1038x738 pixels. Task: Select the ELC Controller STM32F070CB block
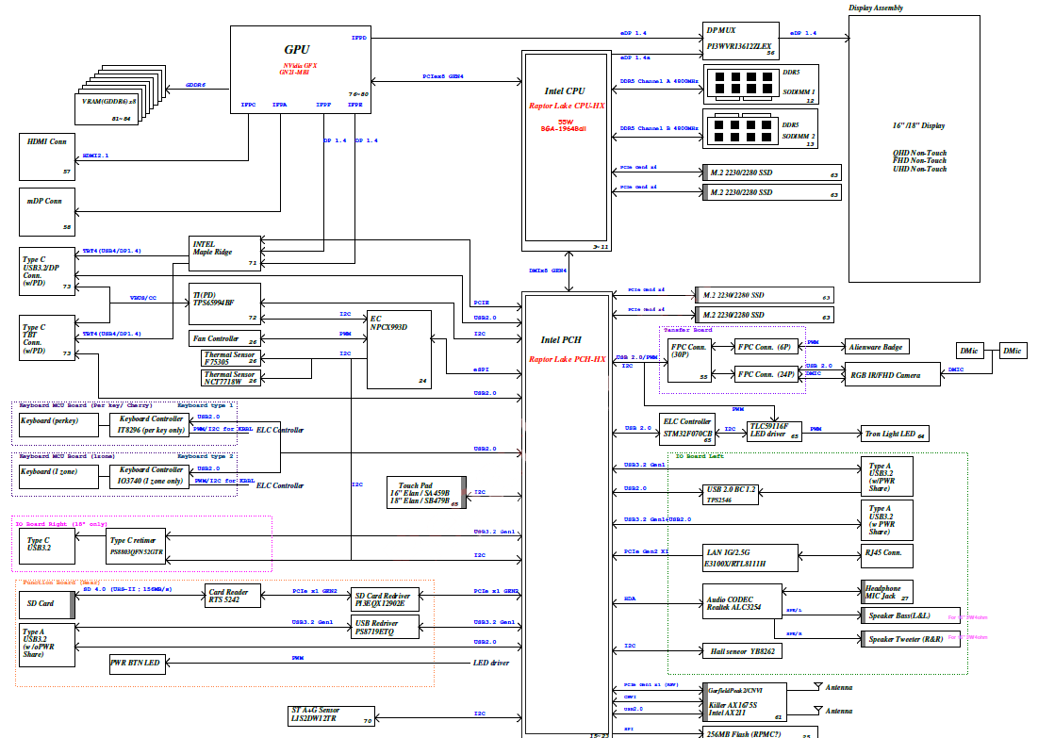point(691,428)
